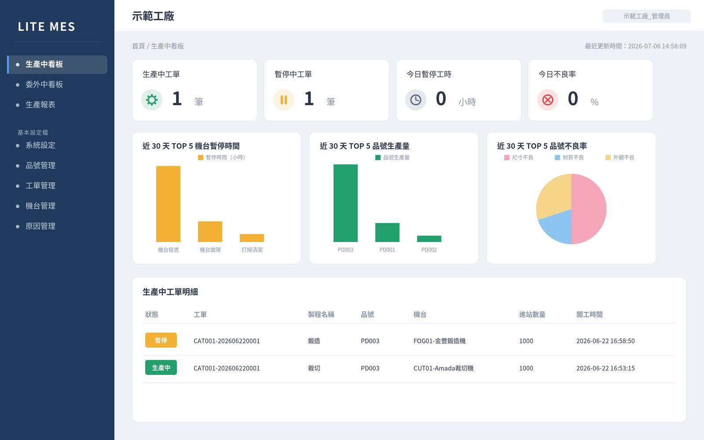Click the clock icon for 今日暫停工時
Screen dimensions: 704x440
(416, 100)
